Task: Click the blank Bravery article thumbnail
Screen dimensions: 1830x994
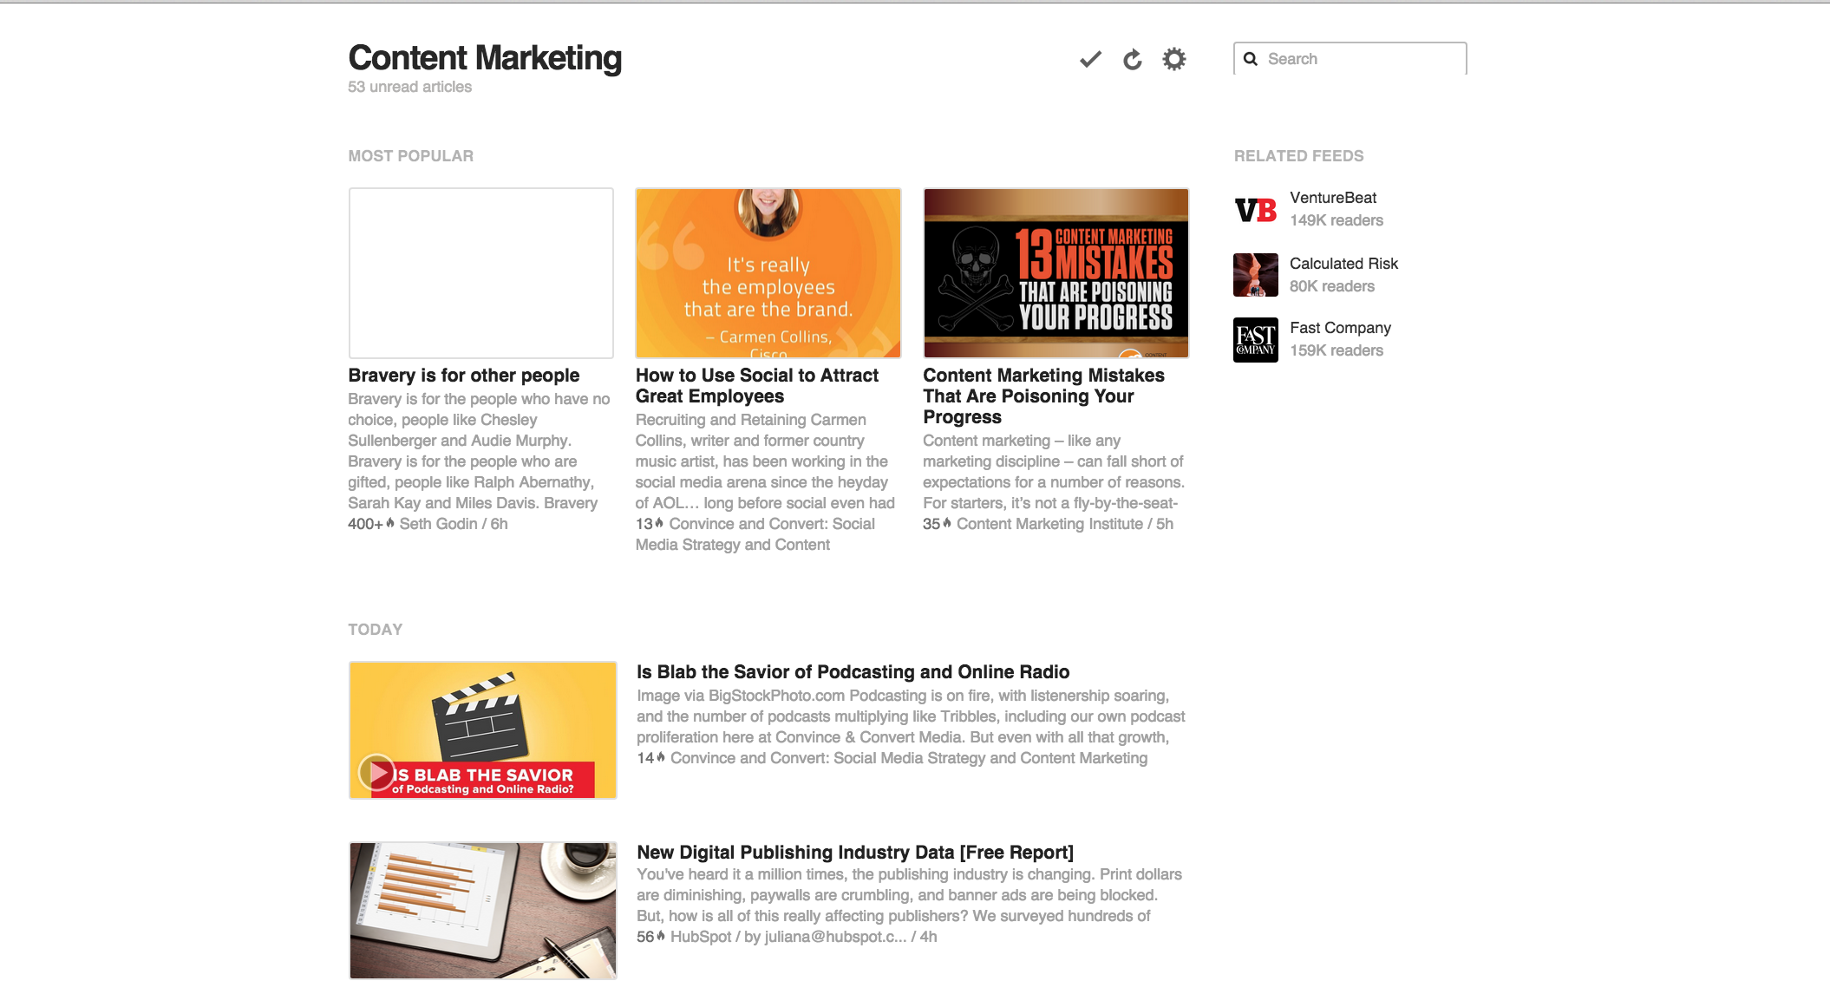Action: click(480, 273)
